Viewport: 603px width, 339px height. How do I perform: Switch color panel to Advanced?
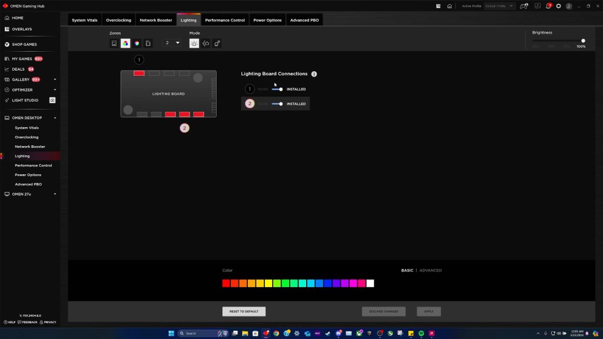[430, 271]
